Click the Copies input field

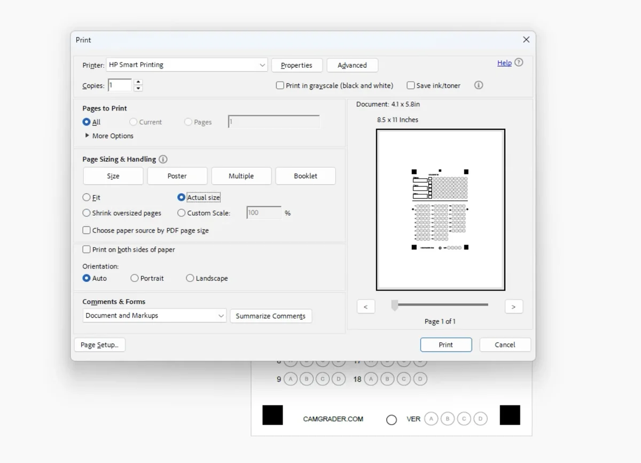(x=120, y=85)
